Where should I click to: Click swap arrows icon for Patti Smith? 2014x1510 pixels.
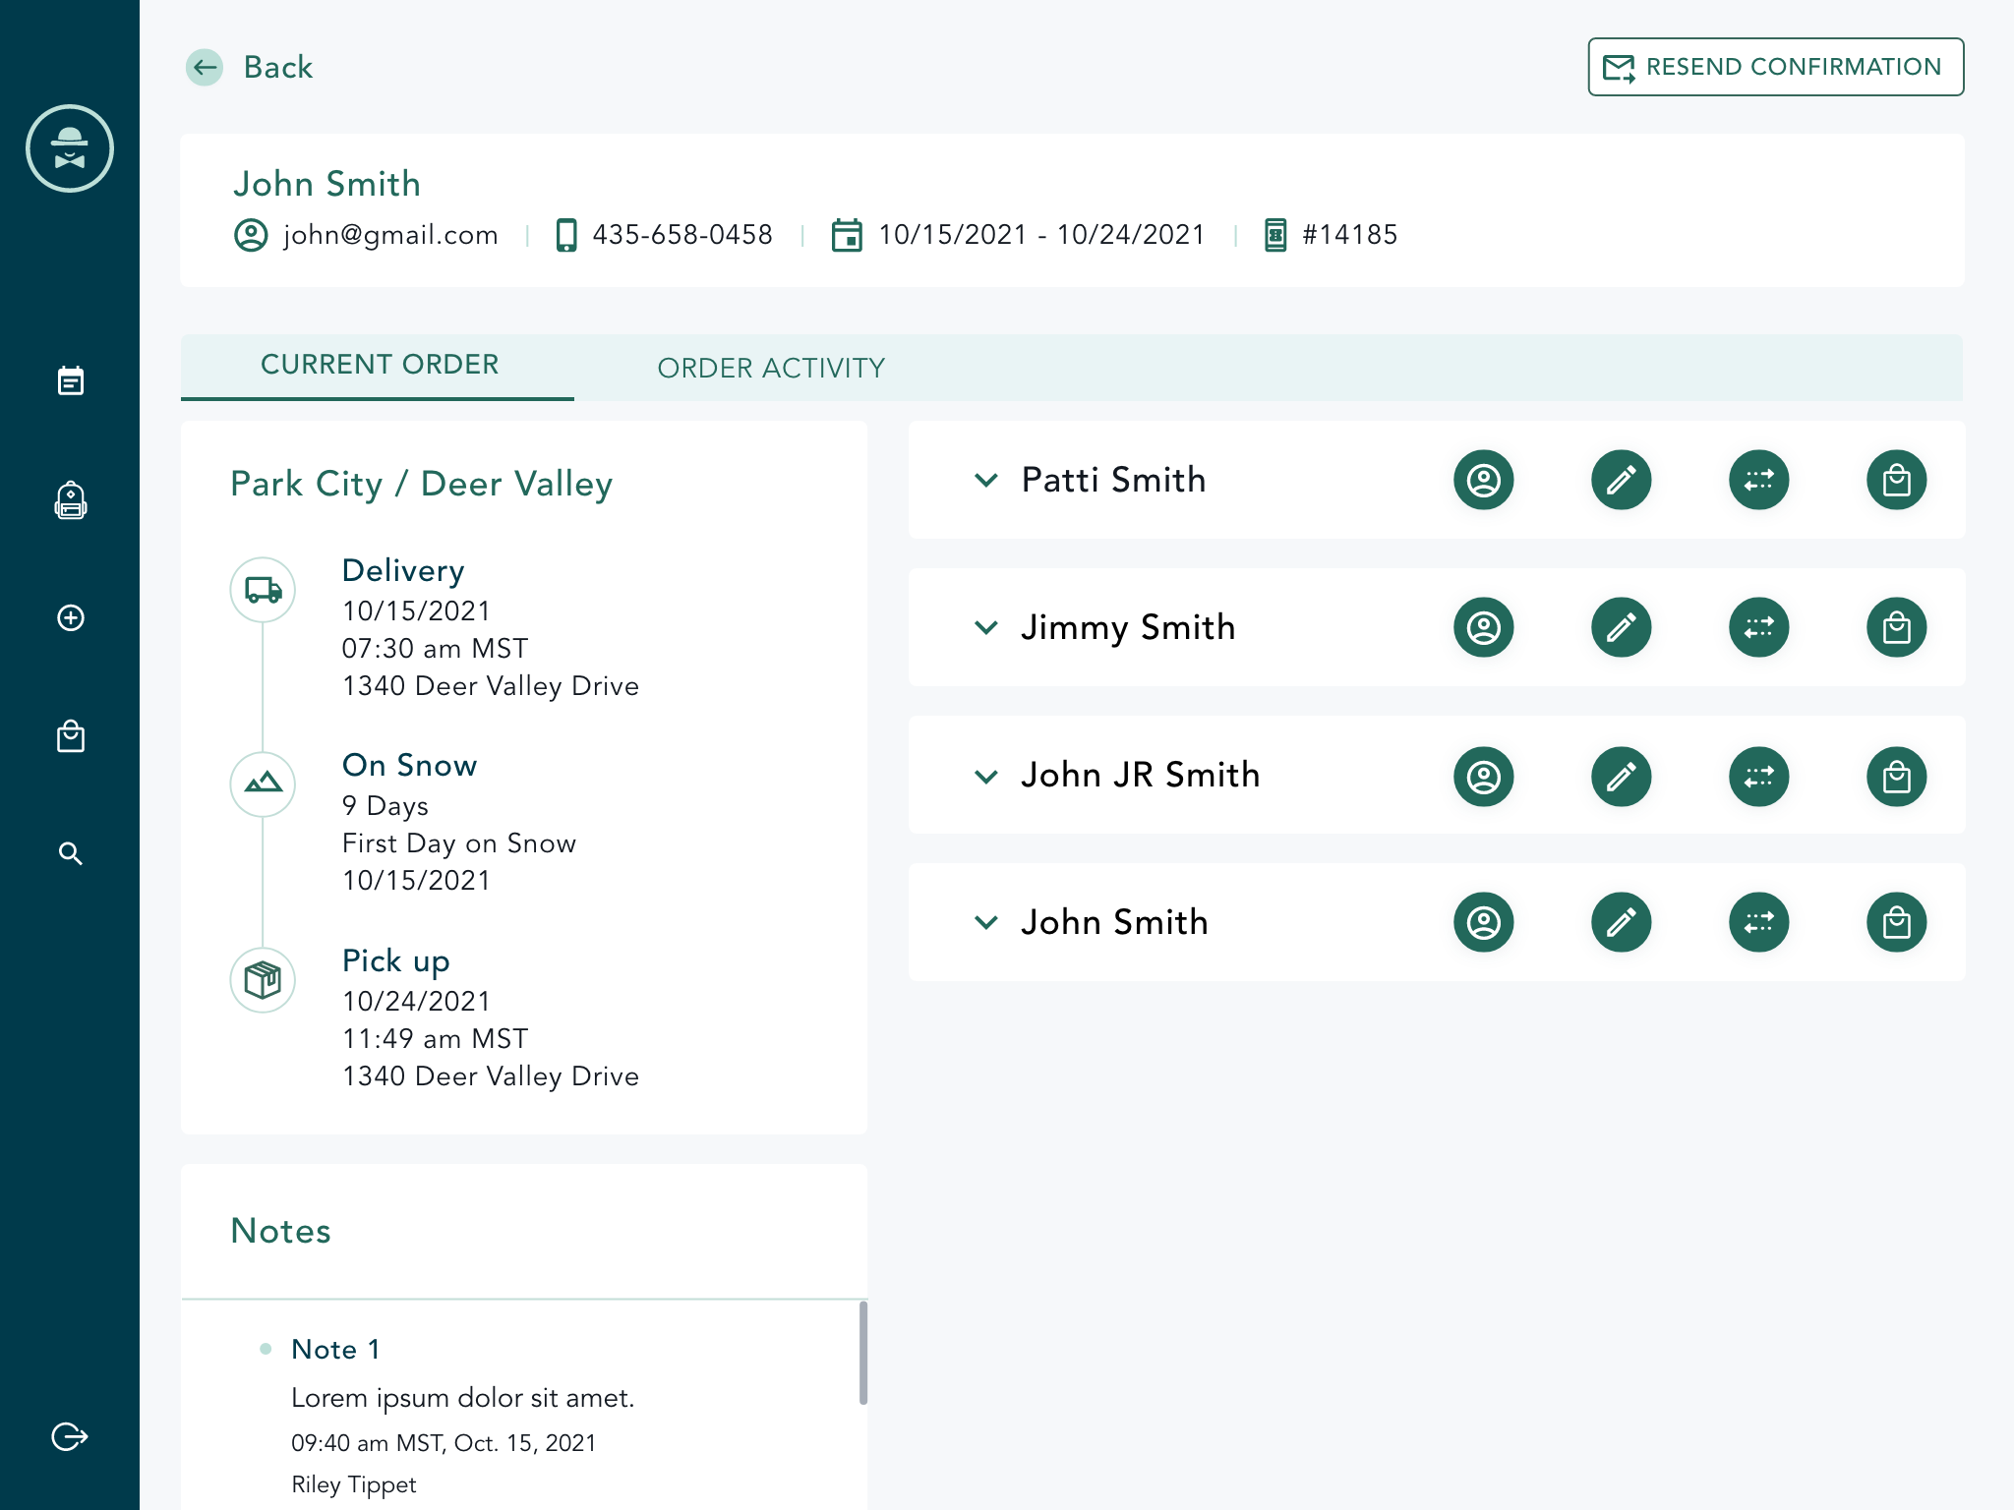(1758, 481)
